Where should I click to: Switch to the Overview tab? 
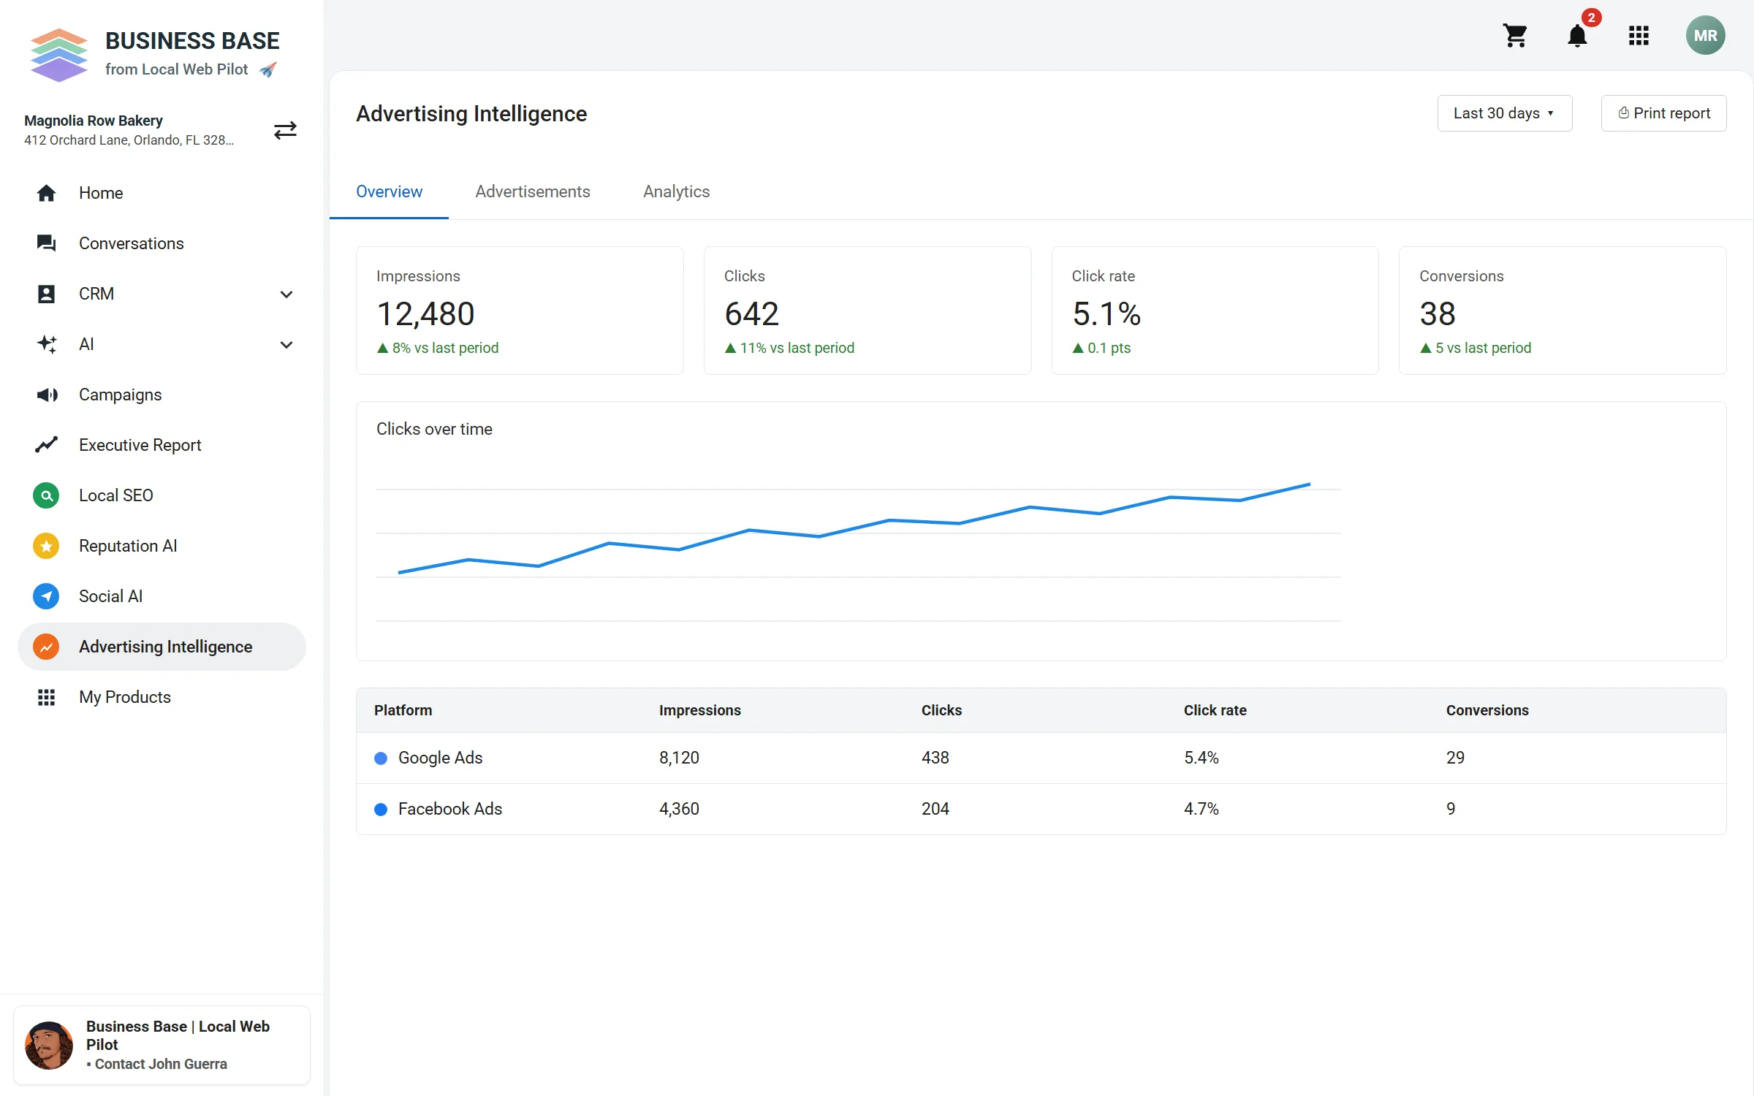pyautogui.click(x=389, y=191)
